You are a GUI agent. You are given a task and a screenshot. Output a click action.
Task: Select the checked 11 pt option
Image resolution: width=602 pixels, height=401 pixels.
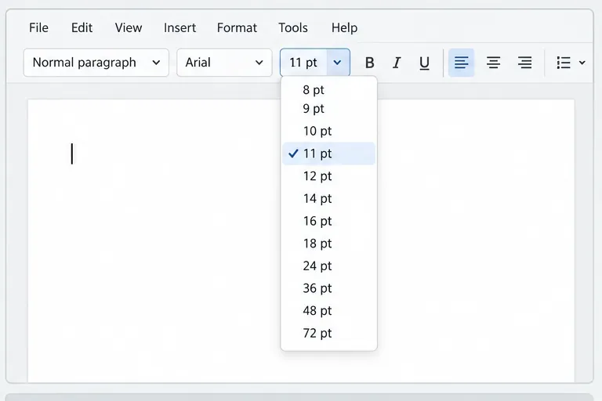tap(328, 154)
